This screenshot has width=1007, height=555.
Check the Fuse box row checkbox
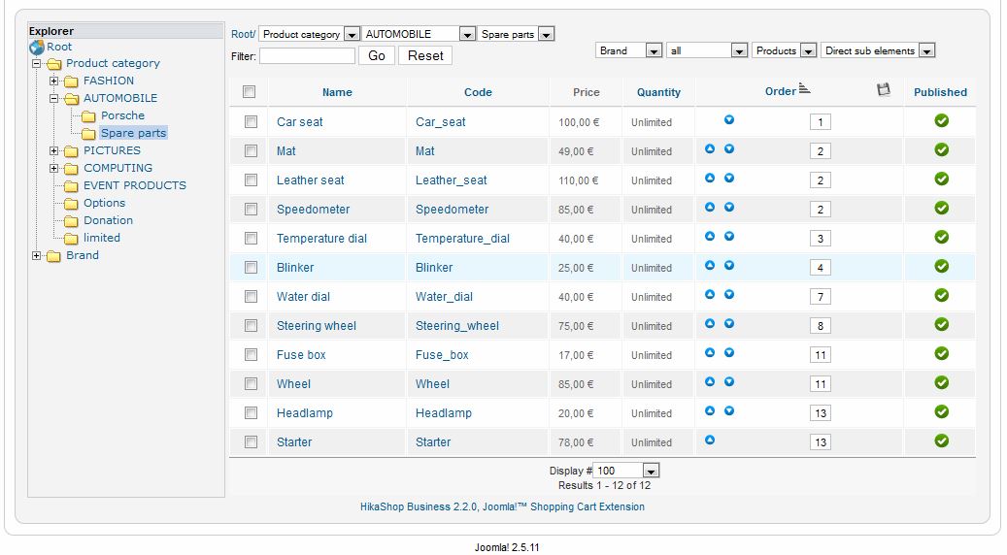(x=252, y=355)
